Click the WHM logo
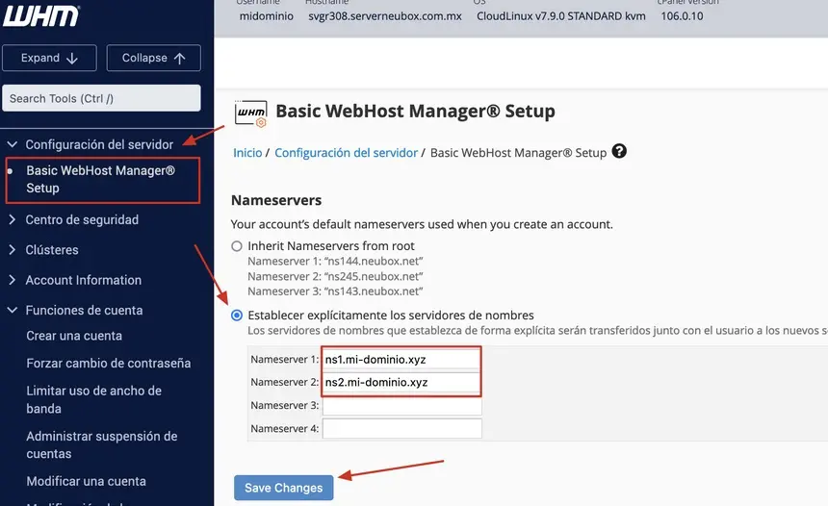Viewport: 828px width, 506px height. [41, 15]
